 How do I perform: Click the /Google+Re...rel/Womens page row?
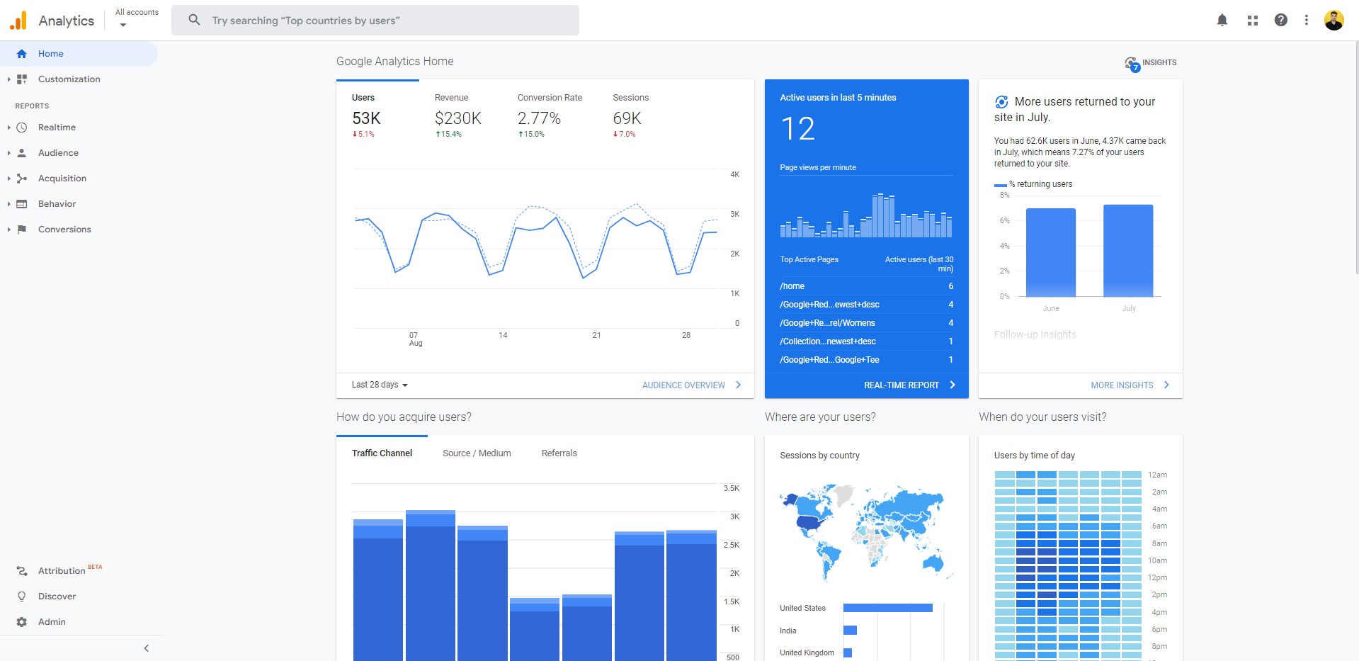tap(867, 323)
